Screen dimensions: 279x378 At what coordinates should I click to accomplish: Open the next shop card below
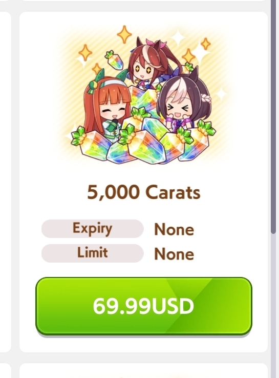tap(143, 371)
